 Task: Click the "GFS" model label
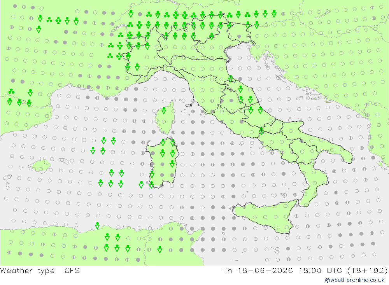pos(72,270)
